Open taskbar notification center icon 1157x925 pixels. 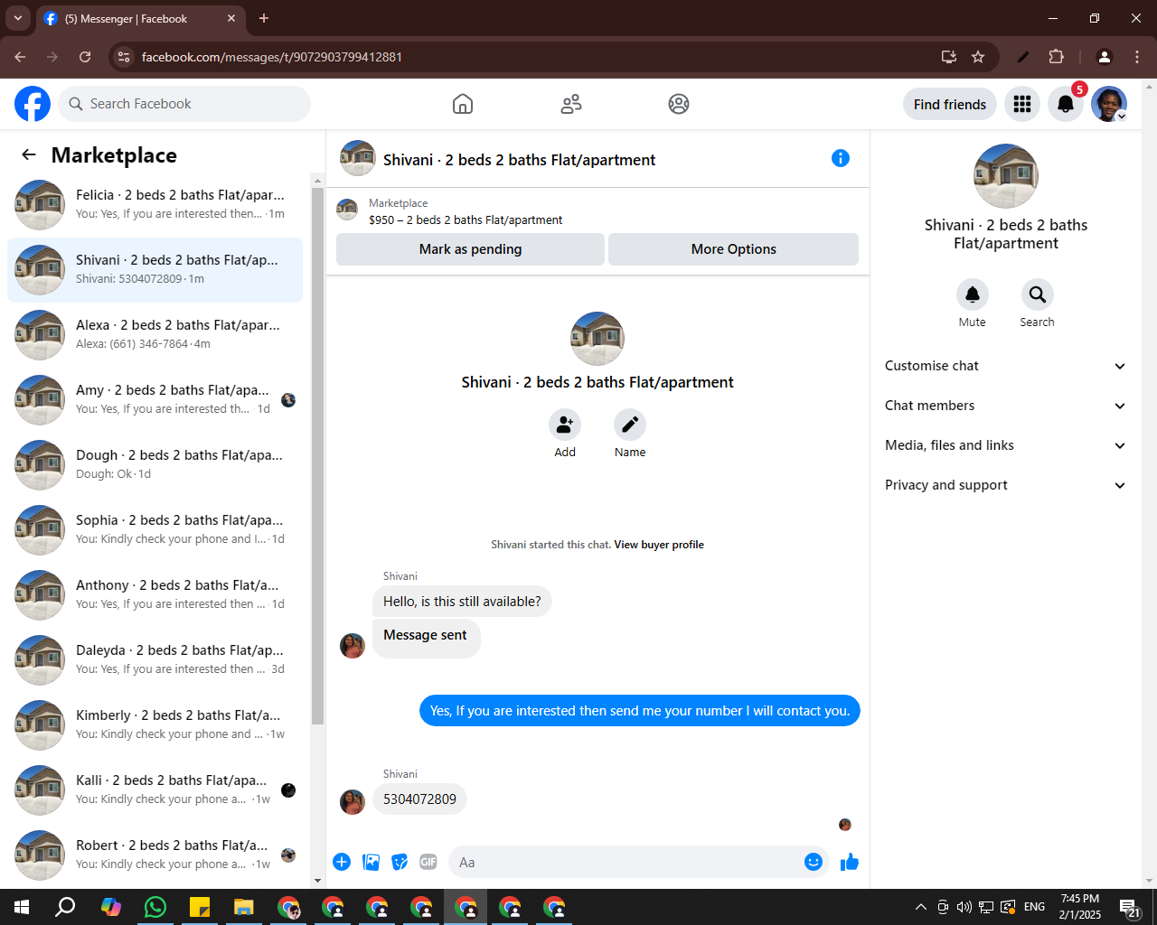pyautogui.click(x=1130, y=907)
